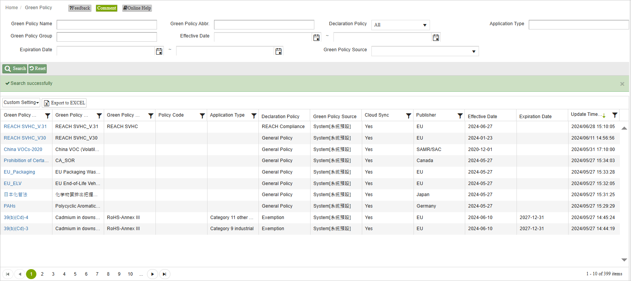Screen dimensions: 631x281
Task: Go to previous page of results
Action: (x=20, y=274)
